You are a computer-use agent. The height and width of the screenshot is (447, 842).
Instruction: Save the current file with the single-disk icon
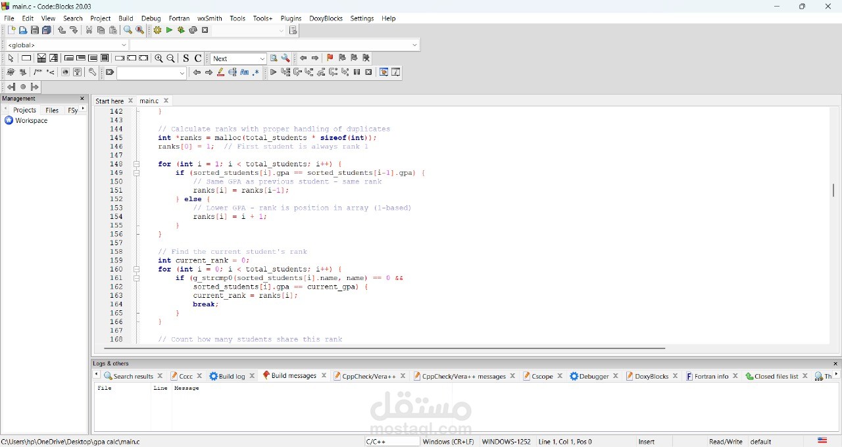pos(35,30)
